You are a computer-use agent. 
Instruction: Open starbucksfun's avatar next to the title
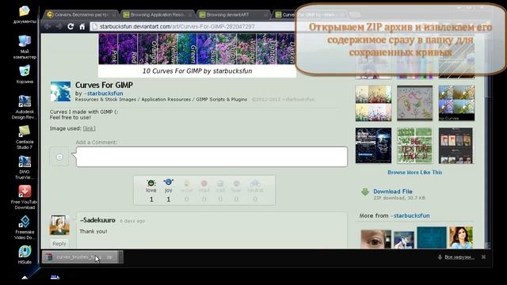point(60,92)
